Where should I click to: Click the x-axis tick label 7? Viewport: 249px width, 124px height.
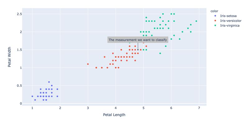tap(199, 108)
